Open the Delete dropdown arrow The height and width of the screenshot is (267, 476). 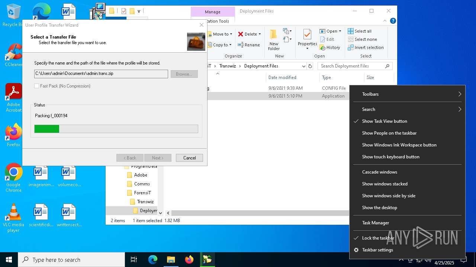point(260,34)
